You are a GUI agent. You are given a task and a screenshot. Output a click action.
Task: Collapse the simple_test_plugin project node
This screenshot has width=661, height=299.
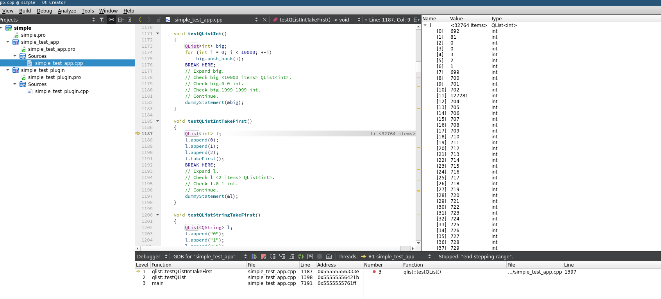[8, 70]
